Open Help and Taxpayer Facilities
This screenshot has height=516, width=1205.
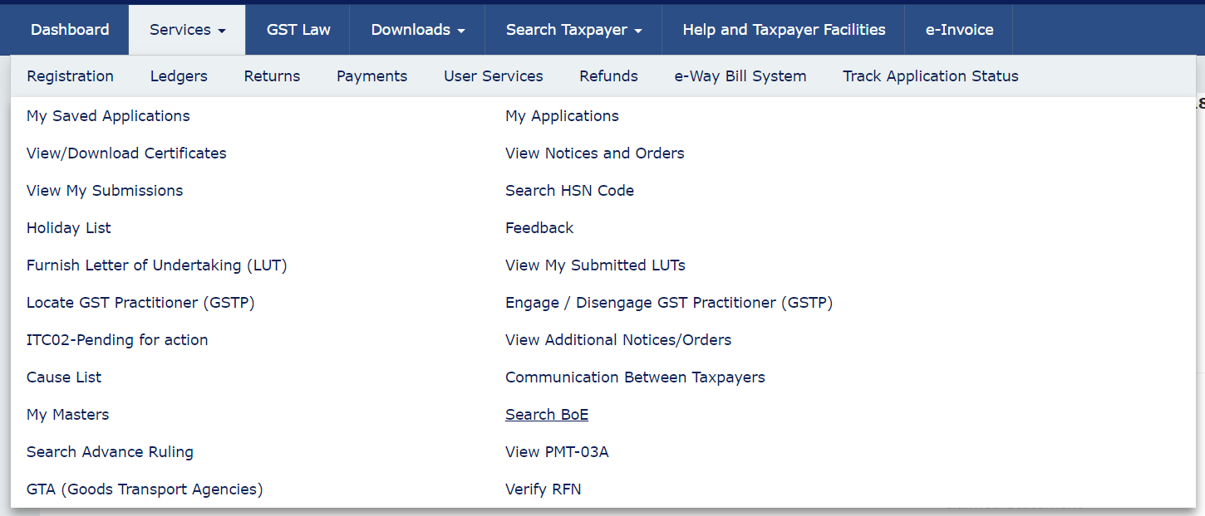[x=784, y=30]
